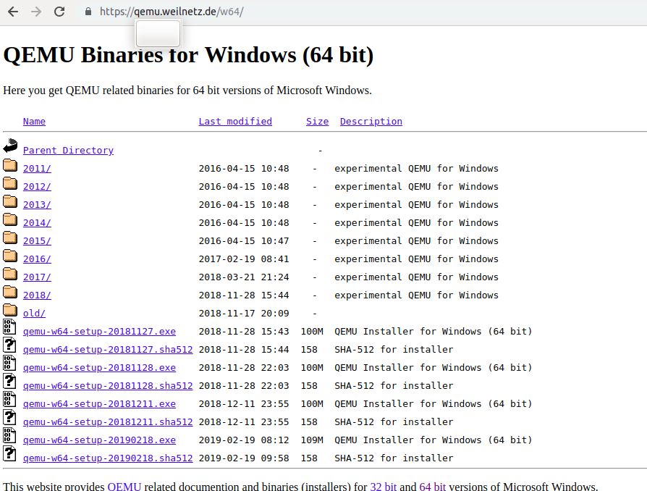The width and height of the screenshot is (647, 491).
Task: Click the browser reload page icon
Action: (59, 12)
